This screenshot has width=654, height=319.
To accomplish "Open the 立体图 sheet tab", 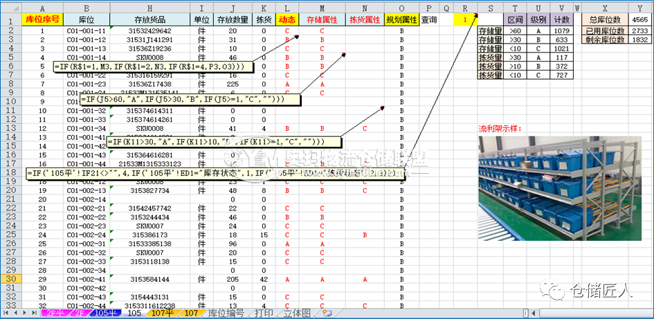I will (298, 313).
